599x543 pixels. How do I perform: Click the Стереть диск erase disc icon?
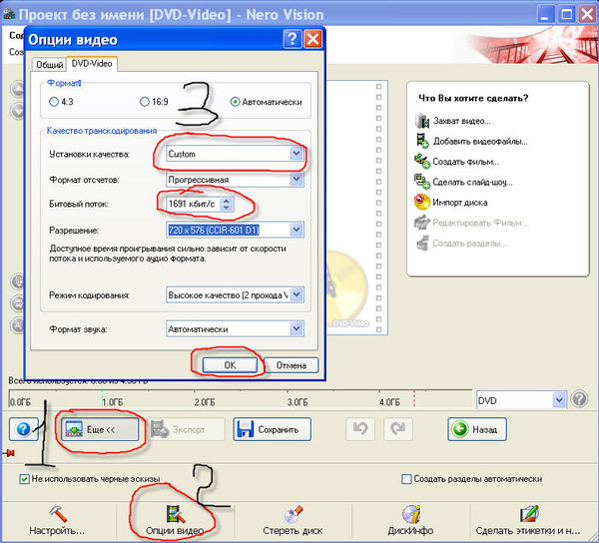[x=293, y=521]
